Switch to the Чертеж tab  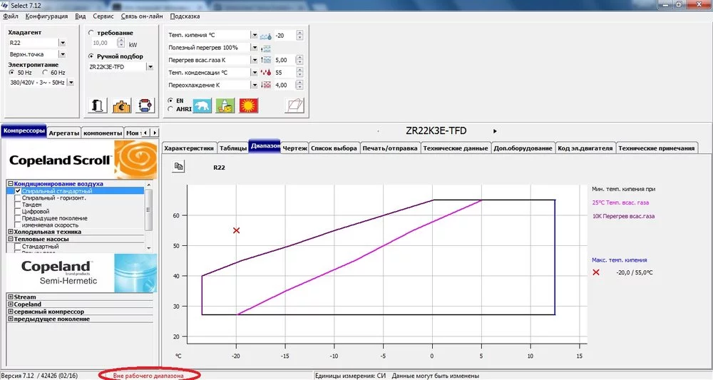point(294,148)
